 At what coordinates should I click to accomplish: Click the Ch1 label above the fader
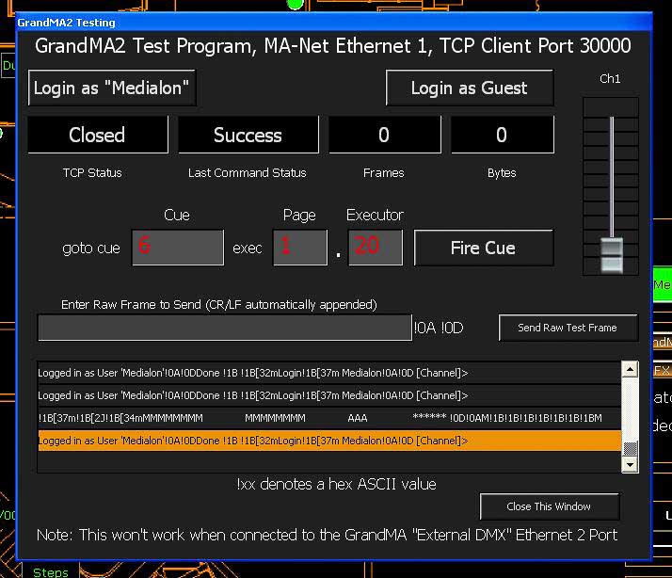(610, 78)
